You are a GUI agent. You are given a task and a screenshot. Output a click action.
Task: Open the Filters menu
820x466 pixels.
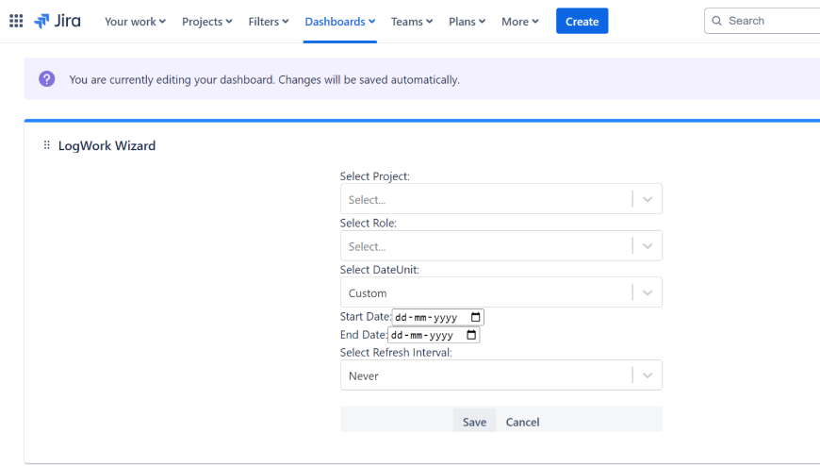pos(269,21)
